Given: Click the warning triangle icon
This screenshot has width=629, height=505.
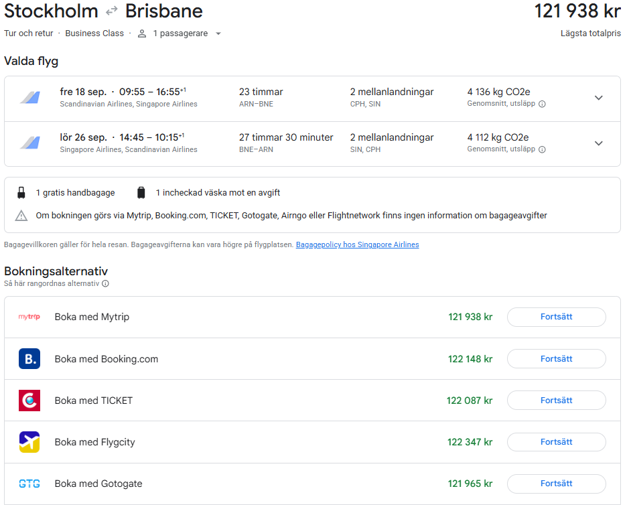Looking at the screenshot, I should pos(21,216).
